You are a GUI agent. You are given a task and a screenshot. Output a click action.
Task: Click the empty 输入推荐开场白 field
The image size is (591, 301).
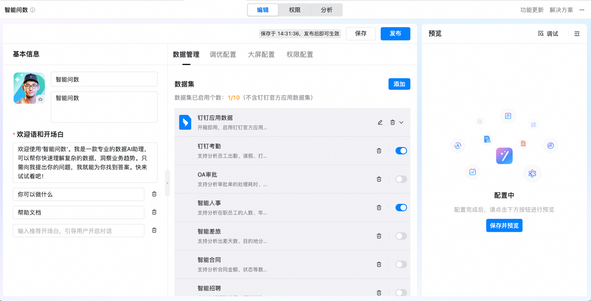(78, 231)
